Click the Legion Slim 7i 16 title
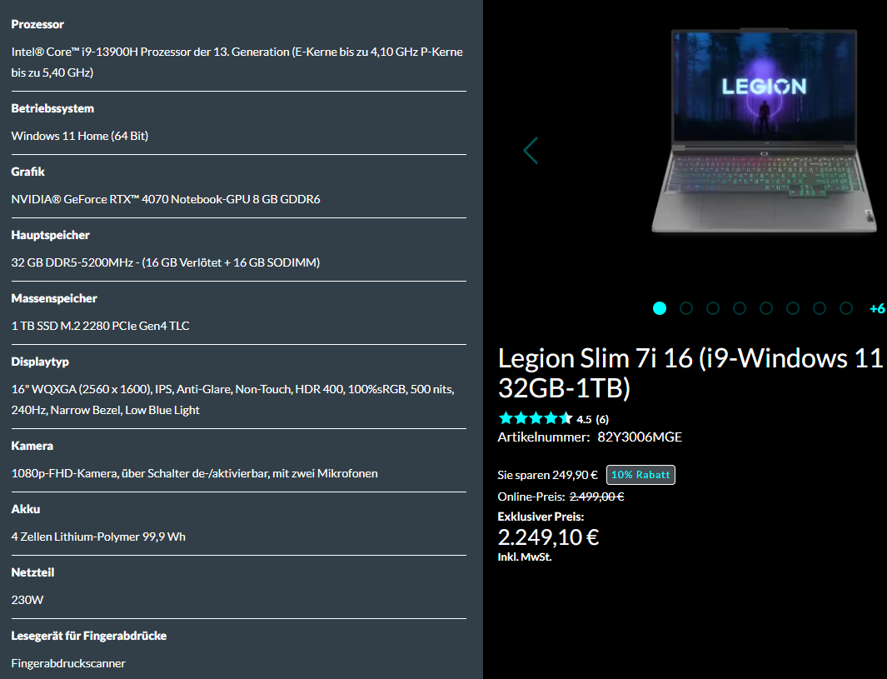The width and height of the screenshot is (887, 679). (690, 373)
